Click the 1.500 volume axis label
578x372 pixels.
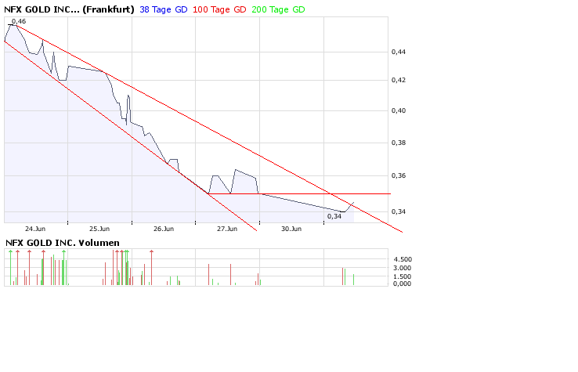pyautogui.click(x=402, y=276)
